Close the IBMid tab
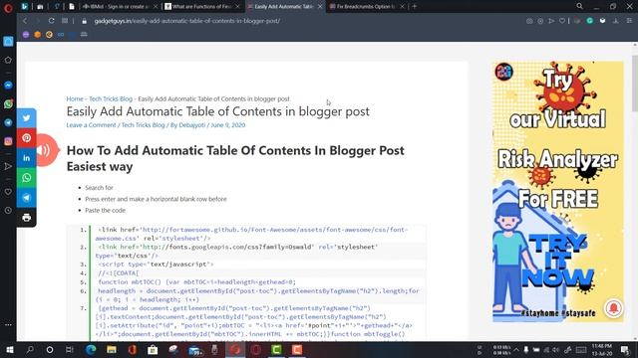The width and height of the screenshot is (638, 358). (156, 7)
